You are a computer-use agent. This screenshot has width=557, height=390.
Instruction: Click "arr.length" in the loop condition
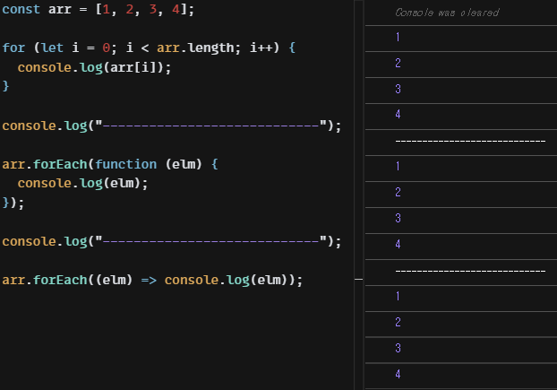click(x=195, y=48)
